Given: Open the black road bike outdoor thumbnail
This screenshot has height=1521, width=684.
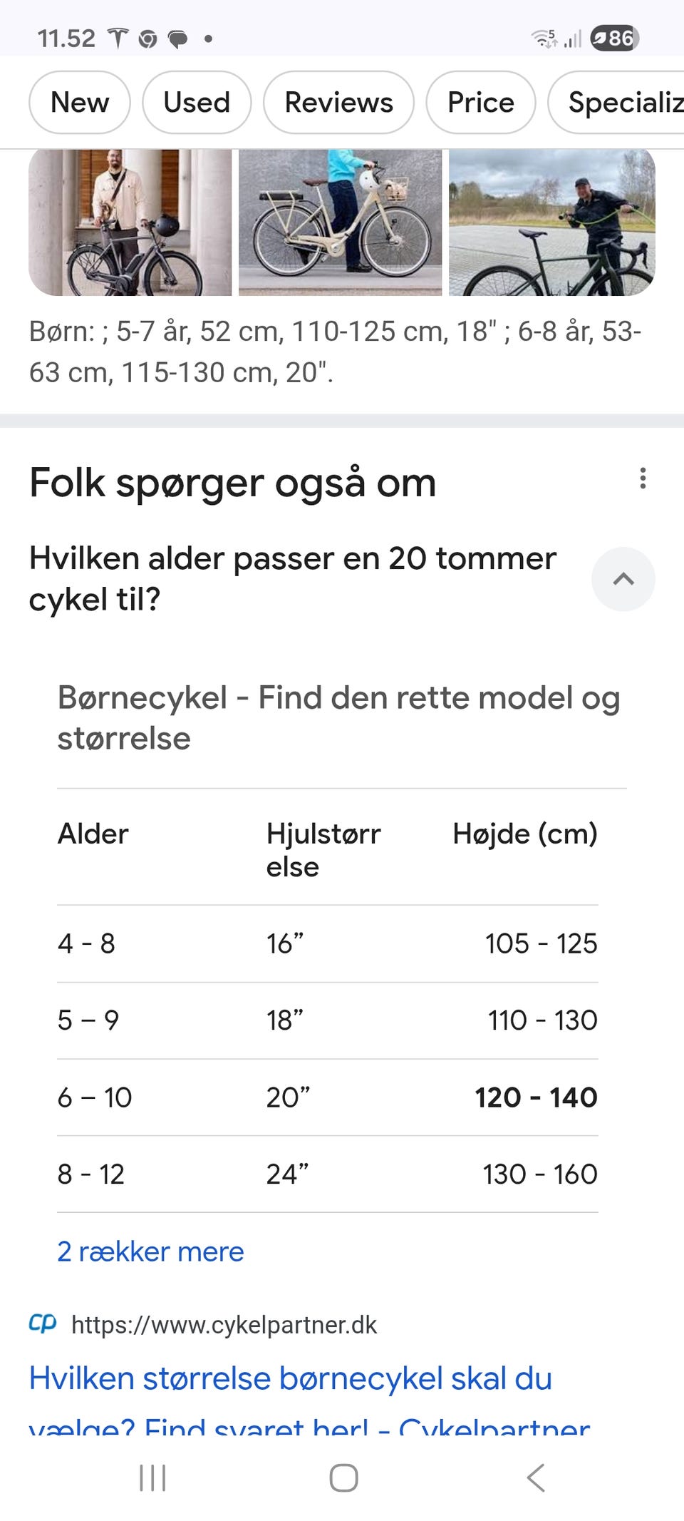Looking at the screenshot, I should pos(551,222).
